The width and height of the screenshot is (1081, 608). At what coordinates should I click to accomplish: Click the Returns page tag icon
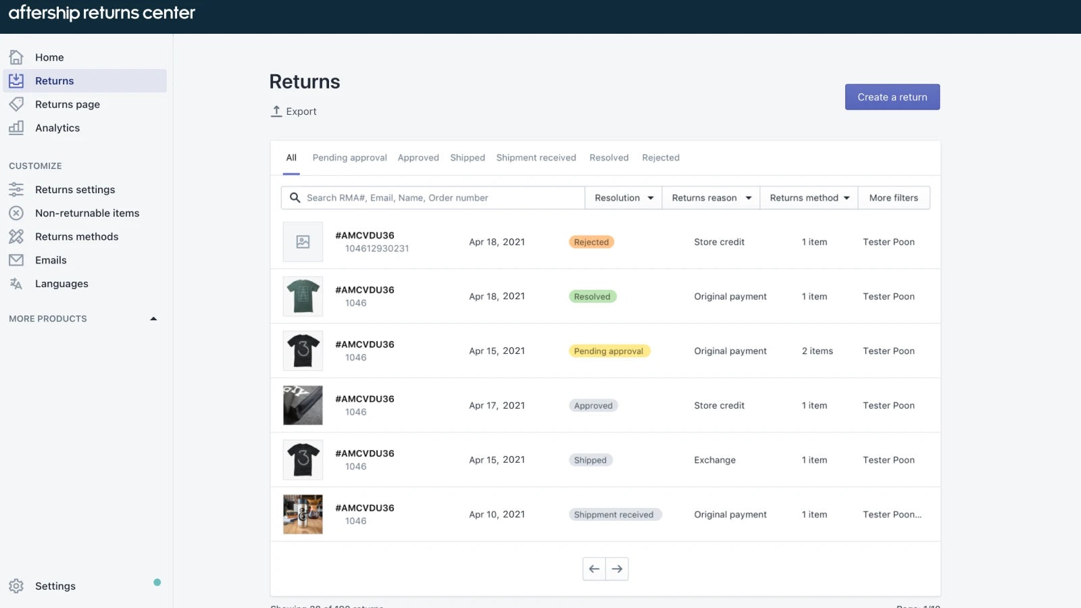coord(16,104)
